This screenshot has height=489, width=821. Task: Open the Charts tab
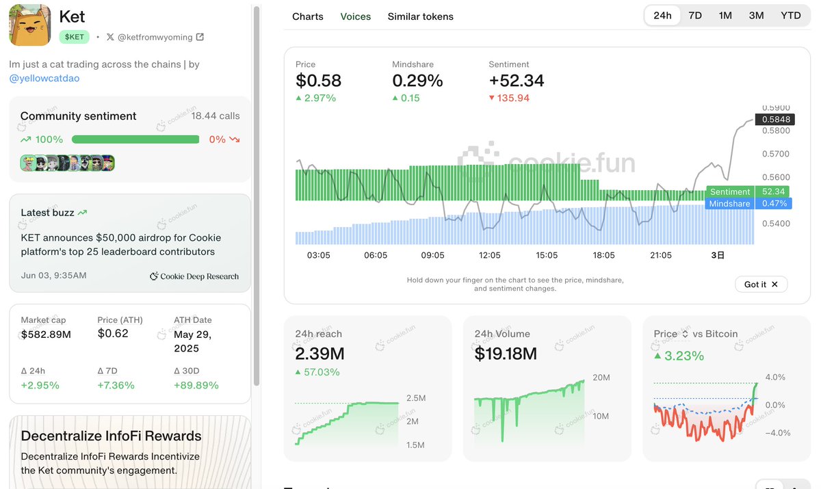click(308, 16)
